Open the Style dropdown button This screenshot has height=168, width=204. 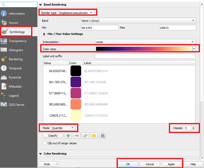click(49, 164)
